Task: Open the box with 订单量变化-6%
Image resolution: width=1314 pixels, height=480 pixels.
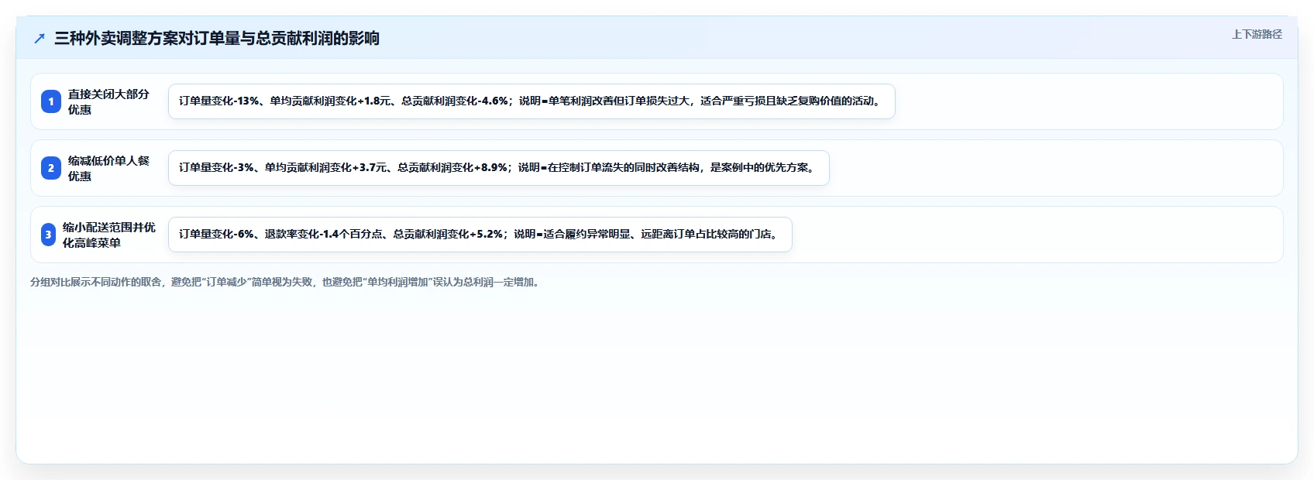Action: [480, 235]
